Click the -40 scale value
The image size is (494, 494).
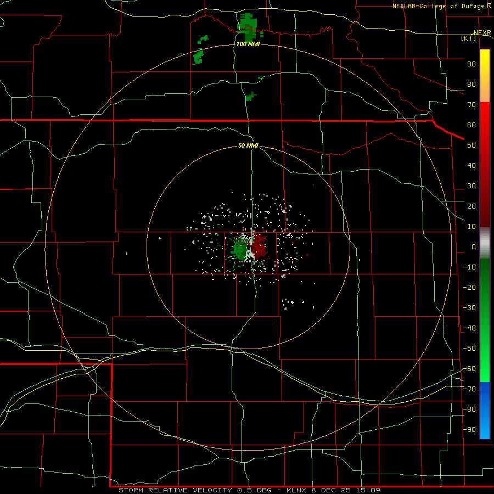[469, 328]
